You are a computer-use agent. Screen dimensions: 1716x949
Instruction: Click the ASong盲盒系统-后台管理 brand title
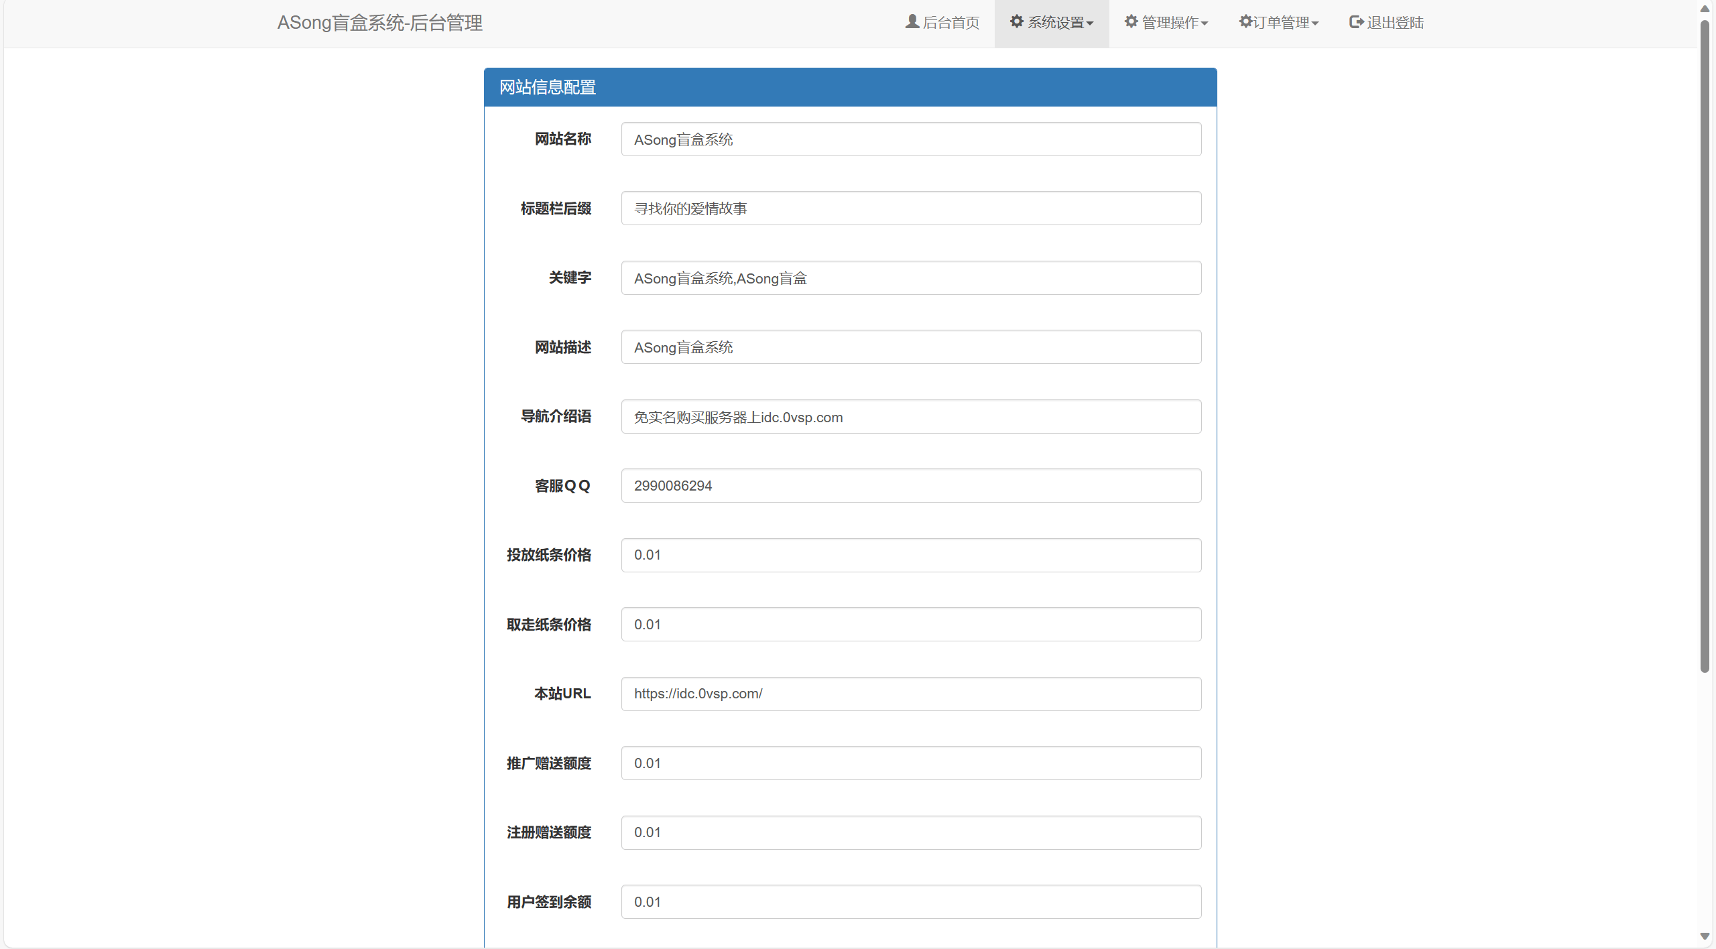click(380, 23)
